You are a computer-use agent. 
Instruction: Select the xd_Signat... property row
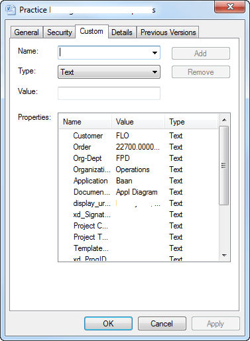tap(139, 215)
